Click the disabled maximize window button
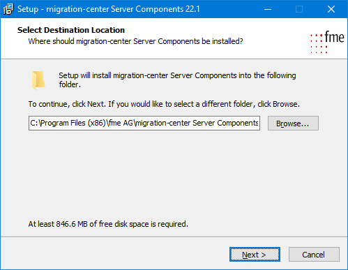Viewport: 348px width, 270px height. pos(299,9)
